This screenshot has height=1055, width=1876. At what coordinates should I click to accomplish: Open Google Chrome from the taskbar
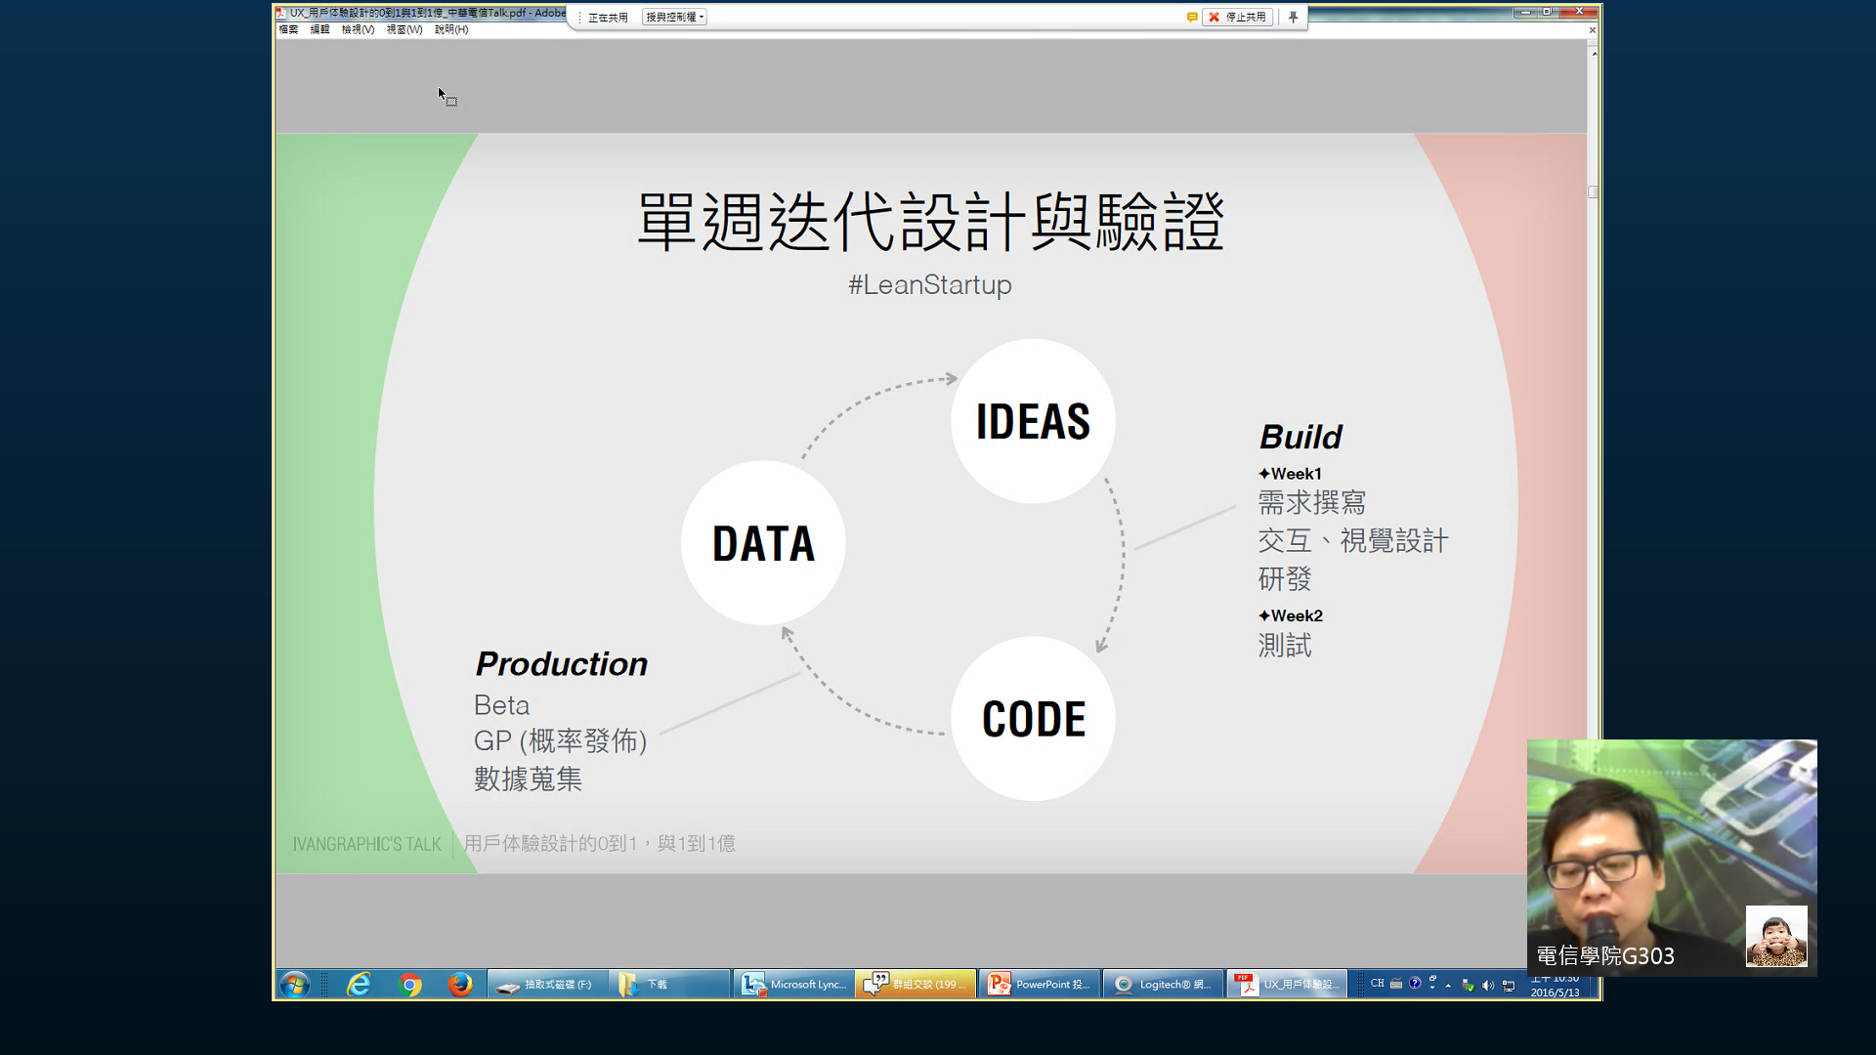point(410,984)
